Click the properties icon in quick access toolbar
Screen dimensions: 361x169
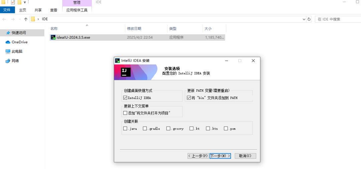tap(13, 2)
